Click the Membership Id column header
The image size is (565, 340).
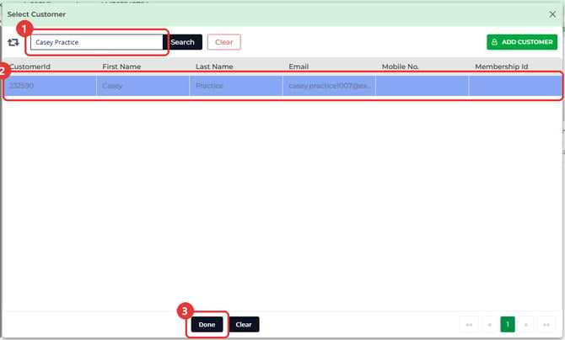click(502, 66)
